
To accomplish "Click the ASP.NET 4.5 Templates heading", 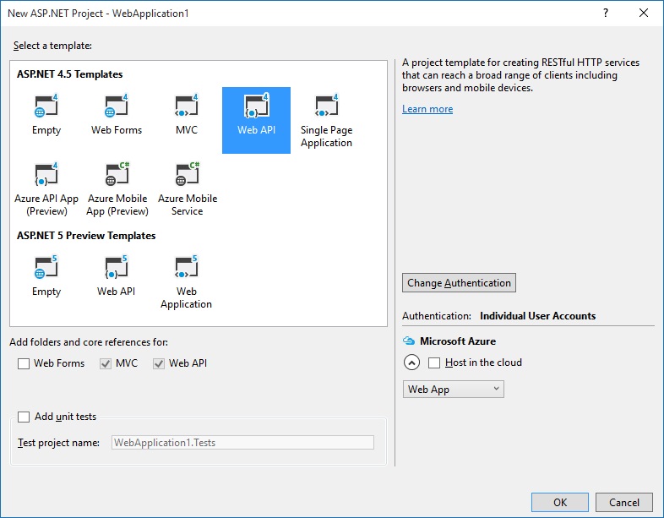I will pos(70,74).
